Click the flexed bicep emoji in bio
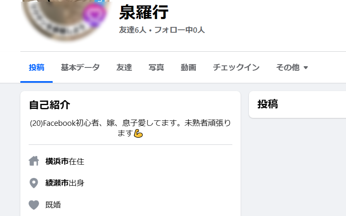Viewport: 346px width, 216px height. click(x=138, y=133)
